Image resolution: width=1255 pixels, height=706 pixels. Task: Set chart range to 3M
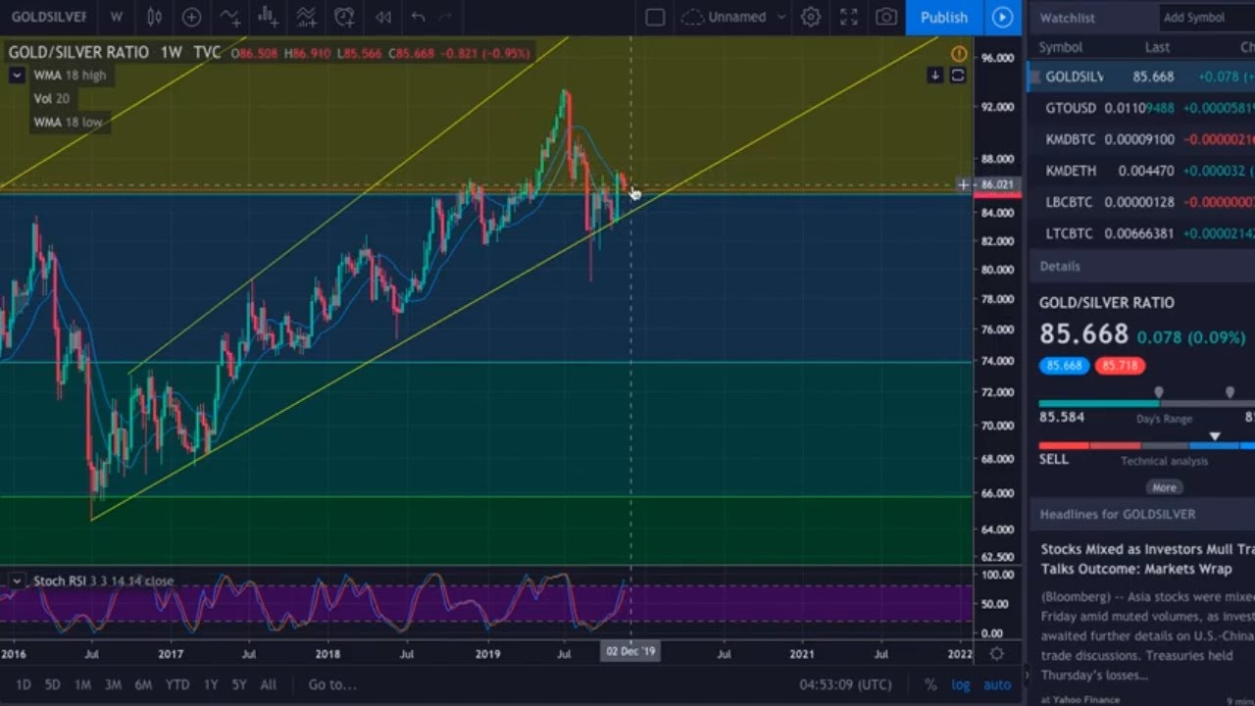[113, 684]
